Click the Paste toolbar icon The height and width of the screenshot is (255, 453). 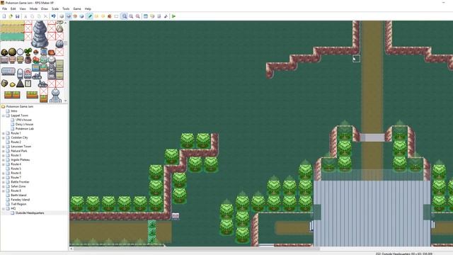[39, 16]
